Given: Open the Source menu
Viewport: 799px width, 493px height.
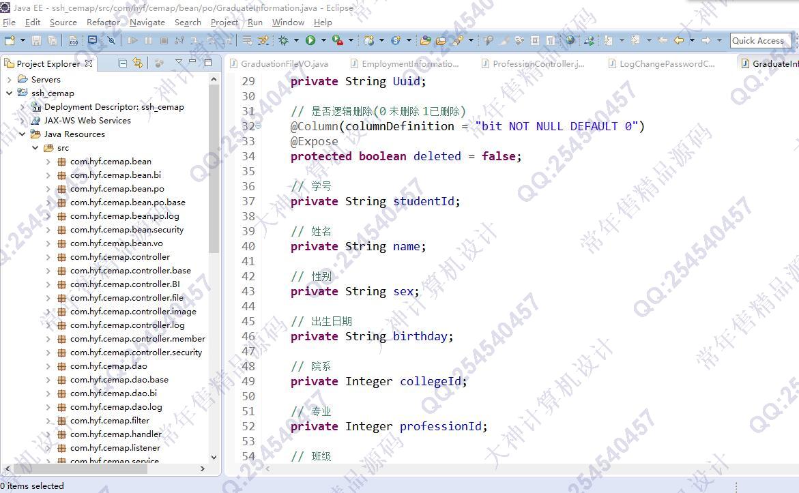Looking at the screenshot, I should (x=63, y=23).
